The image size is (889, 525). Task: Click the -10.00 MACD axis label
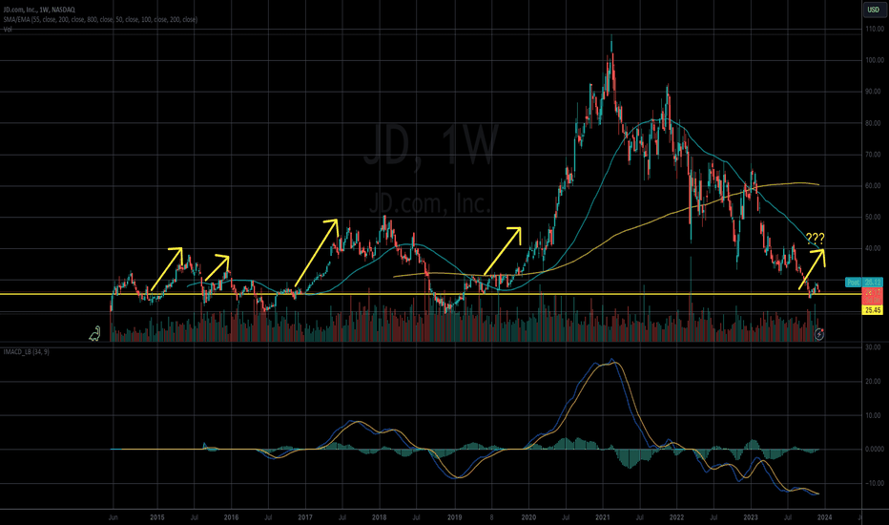pos(874,484)
